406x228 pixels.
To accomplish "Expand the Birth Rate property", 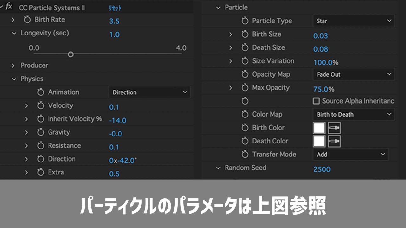I will click(x=13, y=20).
